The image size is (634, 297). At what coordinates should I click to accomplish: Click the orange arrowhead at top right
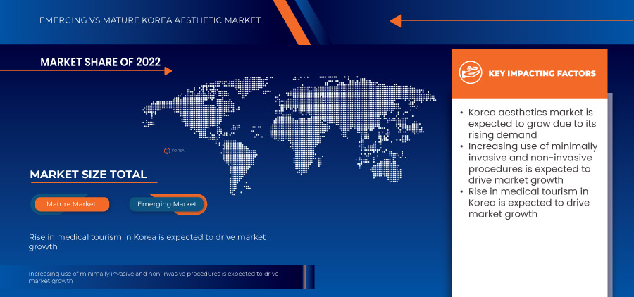(395, 20)
